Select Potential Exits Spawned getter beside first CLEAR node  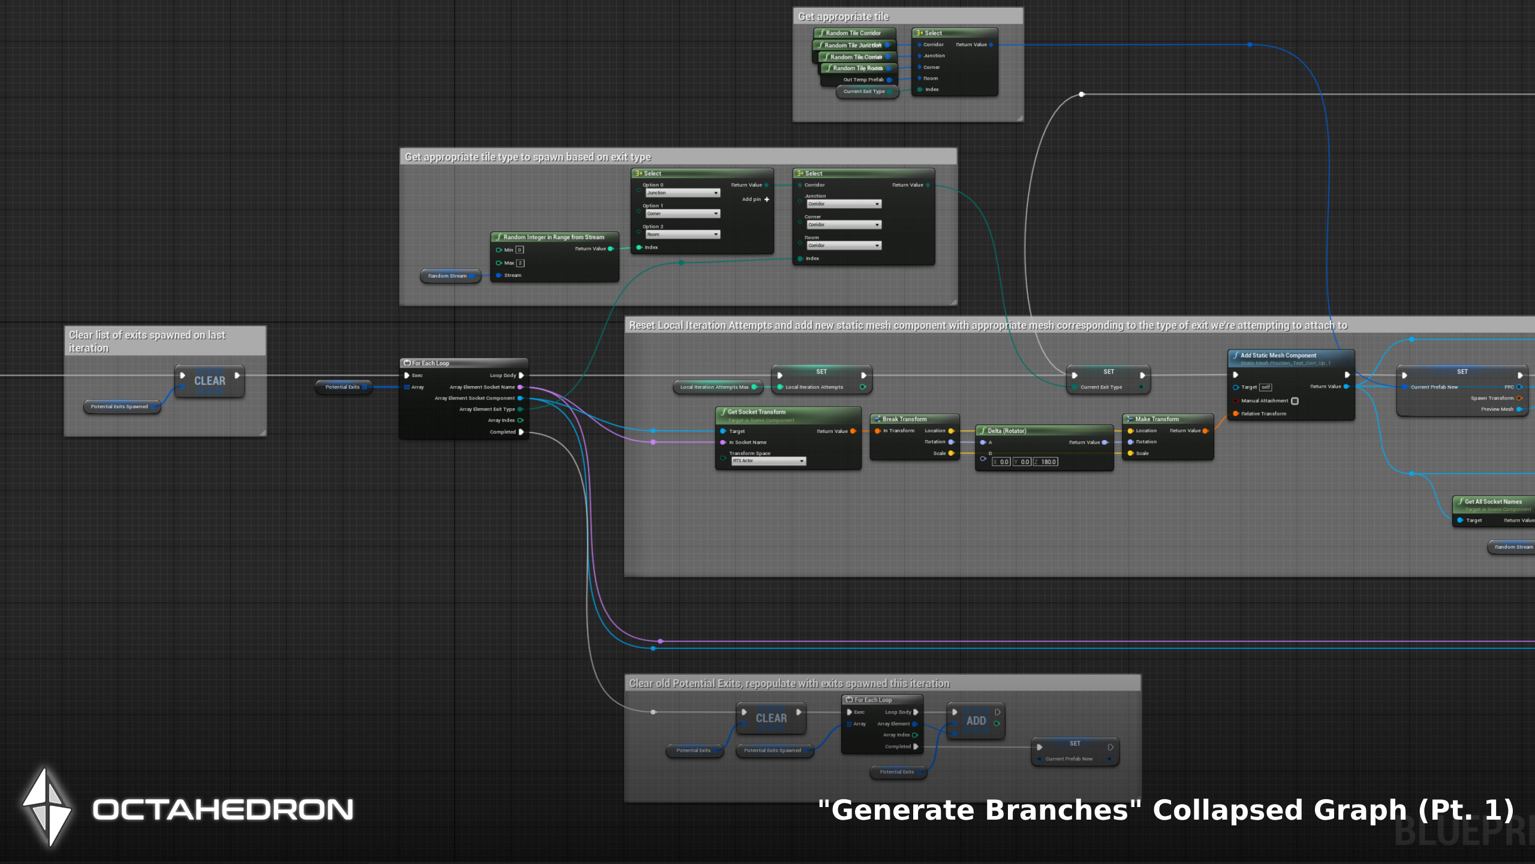[122, 407]
